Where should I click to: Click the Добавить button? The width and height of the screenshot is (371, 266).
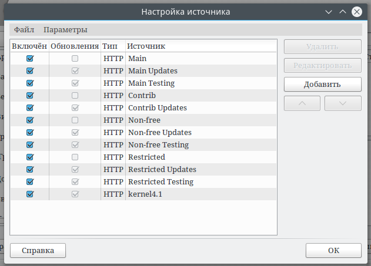(322, 84)
